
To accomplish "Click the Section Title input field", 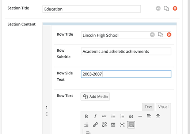I will pos(91,9).
